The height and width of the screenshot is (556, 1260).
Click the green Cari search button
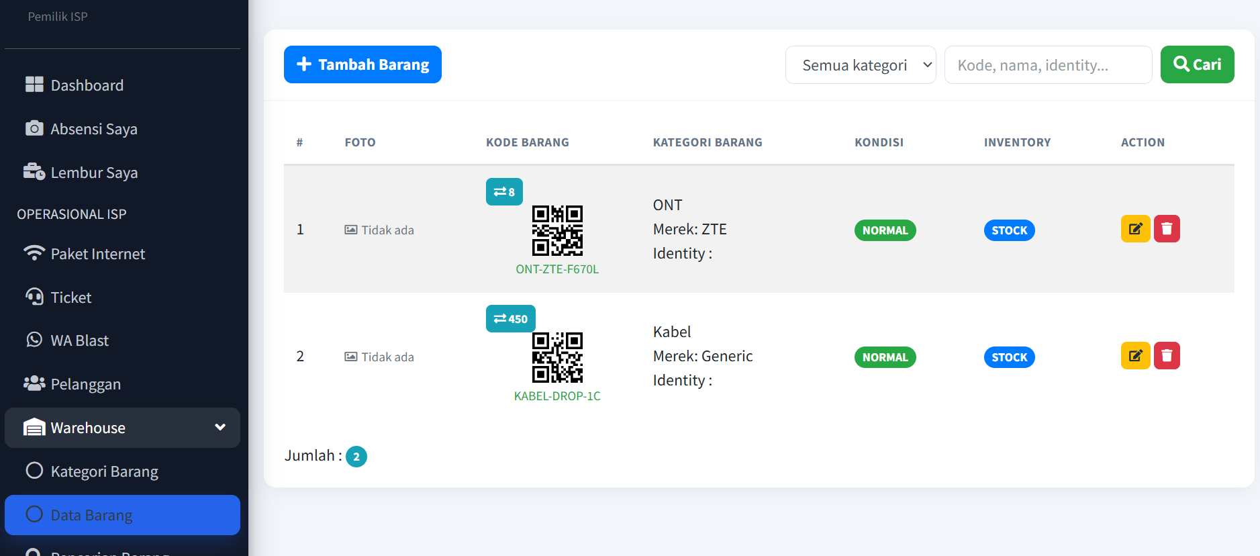pos(1197,64)
